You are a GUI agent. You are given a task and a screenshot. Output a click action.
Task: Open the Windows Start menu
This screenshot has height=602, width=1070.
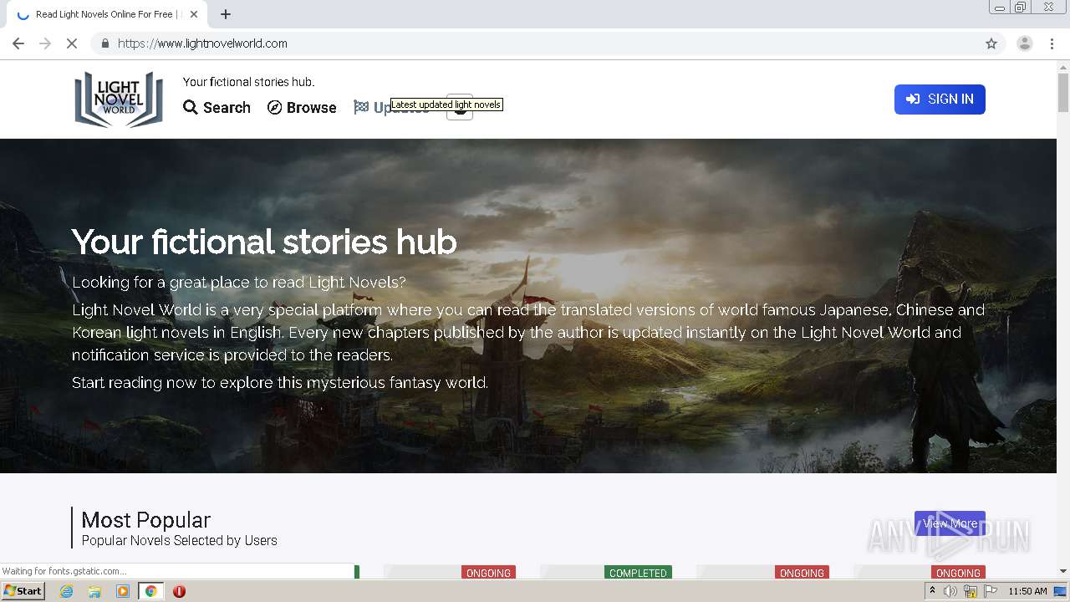(x=23, y=591)
